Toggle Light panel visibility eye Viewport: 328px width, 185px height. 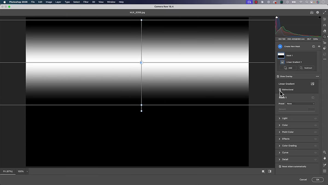(x=315, y=118)
